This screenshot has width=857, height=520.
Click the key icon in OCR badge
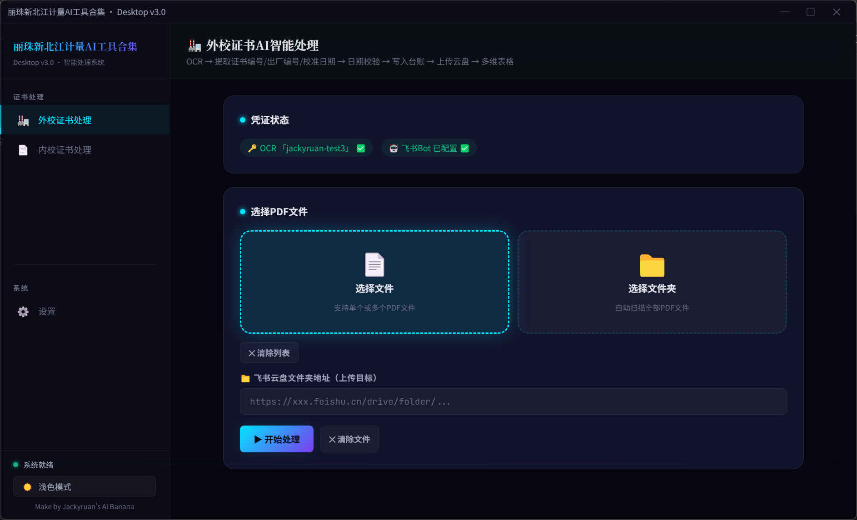click(252, 149)
